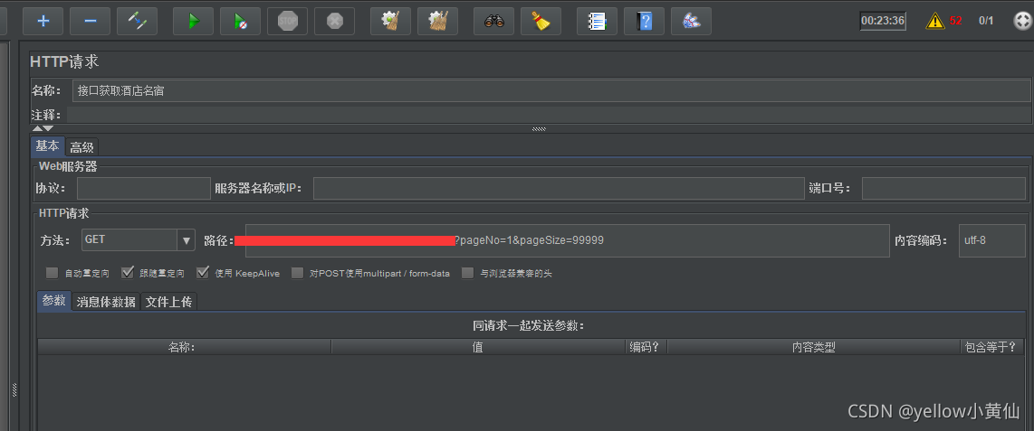Open the Function Helper list icon
The height and width of the screenshot is (431, 1034).
pos(597,21)
